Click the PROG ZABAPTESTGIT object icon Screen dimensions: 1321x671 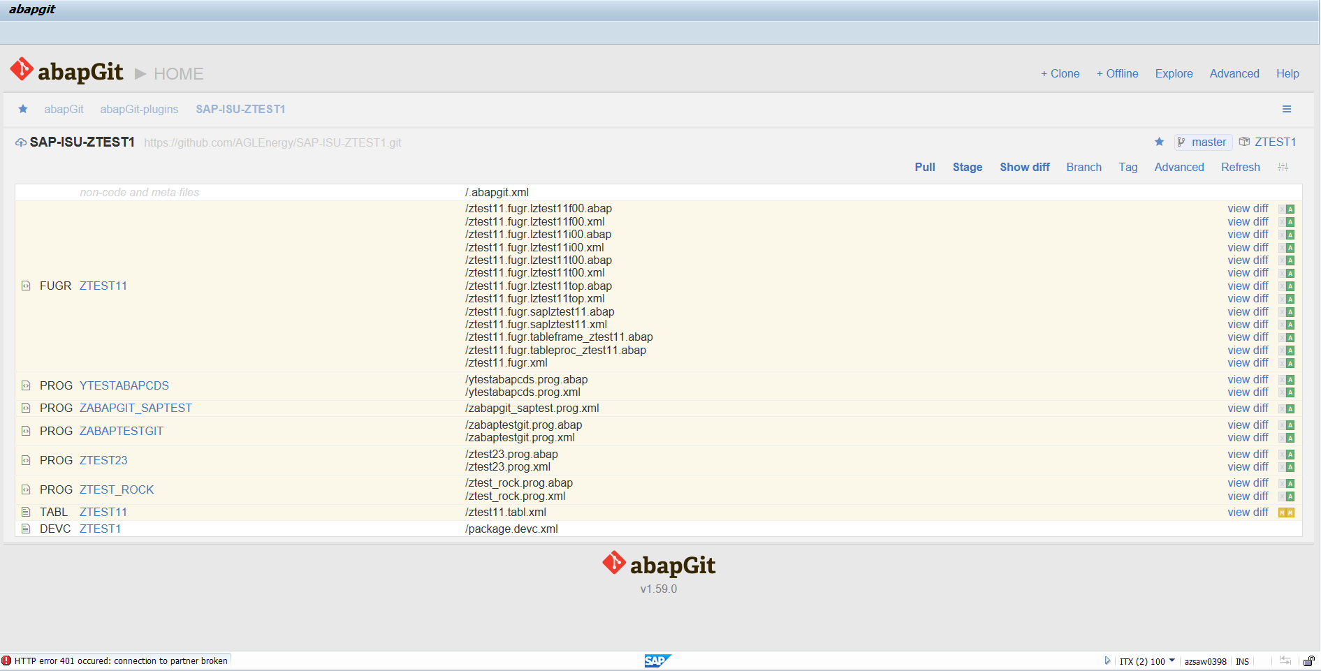point(26,431)
